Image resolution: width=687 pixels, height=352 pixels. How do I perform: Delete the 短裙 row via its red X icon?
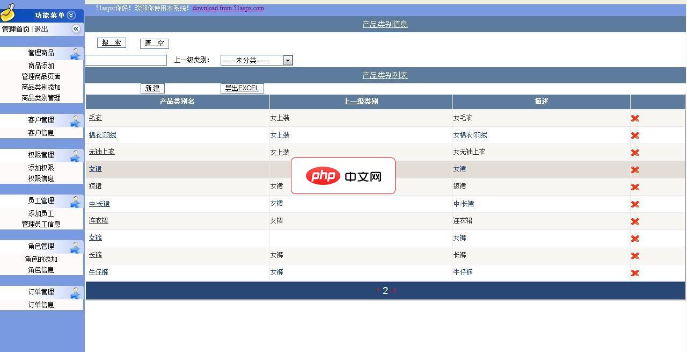(x=635, y=186)
